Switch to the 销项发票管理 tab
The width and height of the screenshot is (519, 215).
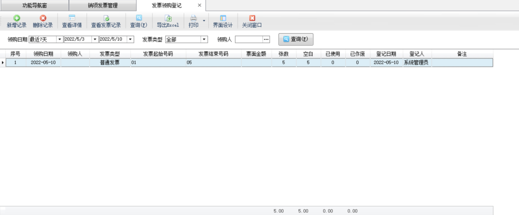point(103,6)
